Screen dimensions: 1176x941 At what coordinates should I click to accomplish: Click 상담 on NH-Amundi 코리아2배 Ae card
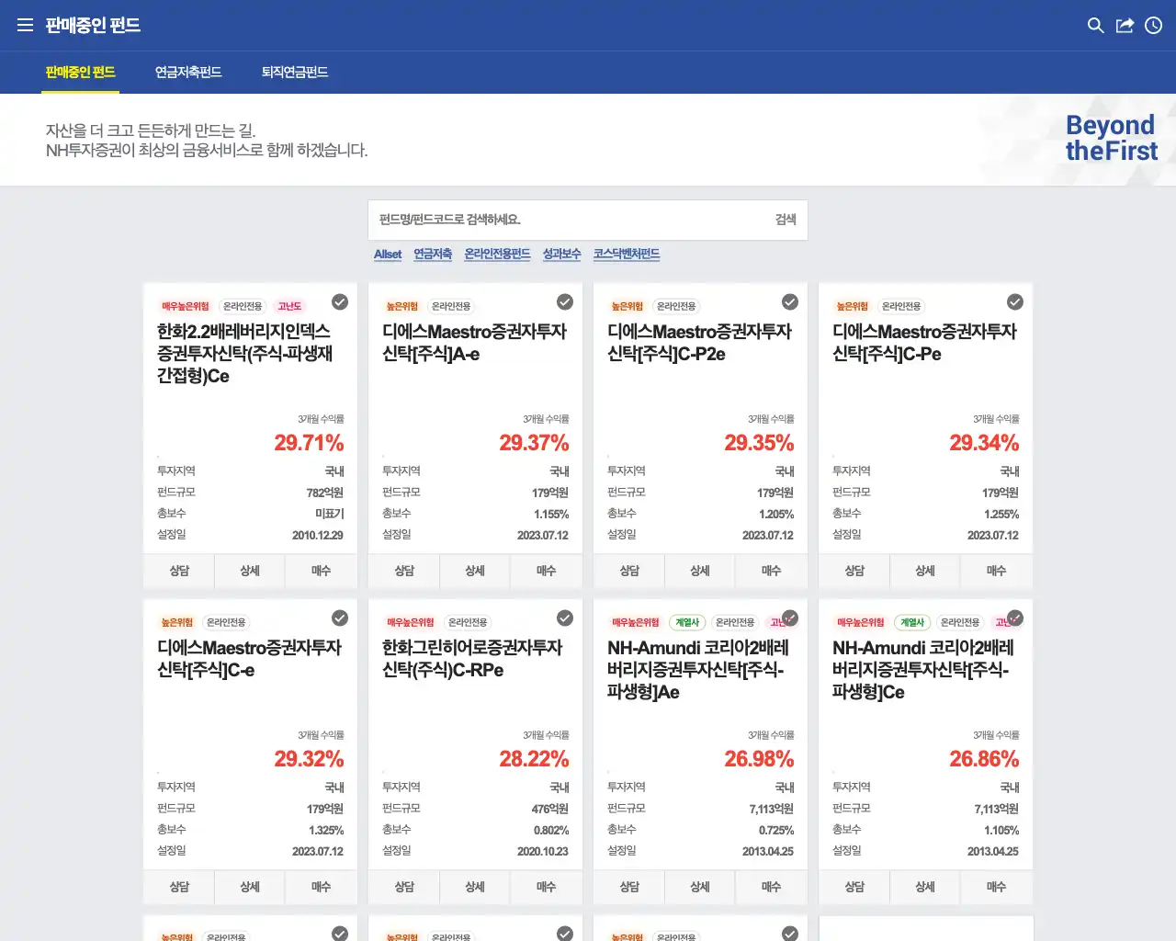(629, 887)
